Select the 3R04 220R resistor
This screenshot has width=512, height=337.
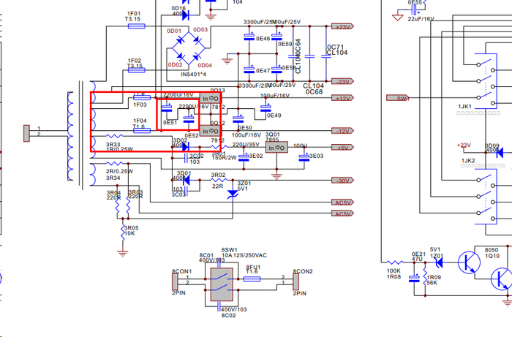118,205
